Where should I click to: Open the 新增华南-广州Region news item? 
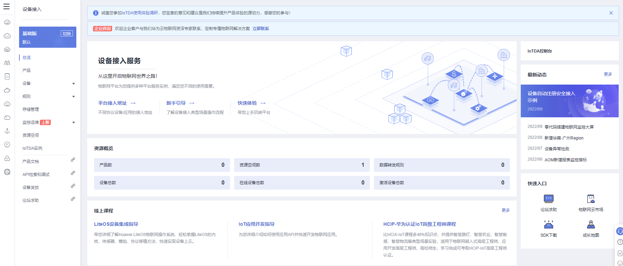[x=564, y=138]
